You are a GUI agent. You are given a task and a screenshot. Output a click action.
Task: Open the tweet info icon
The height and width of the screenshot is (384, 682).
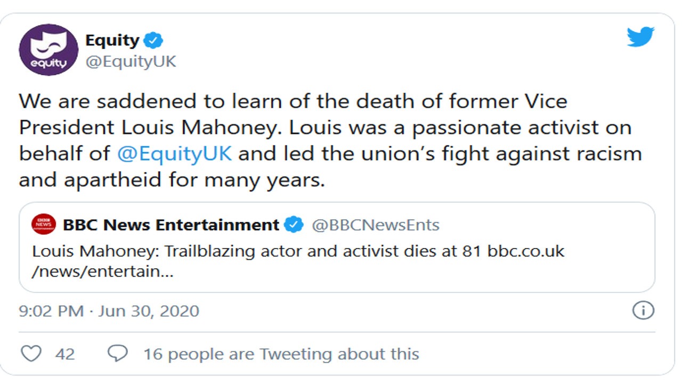[x=643, y=310]
